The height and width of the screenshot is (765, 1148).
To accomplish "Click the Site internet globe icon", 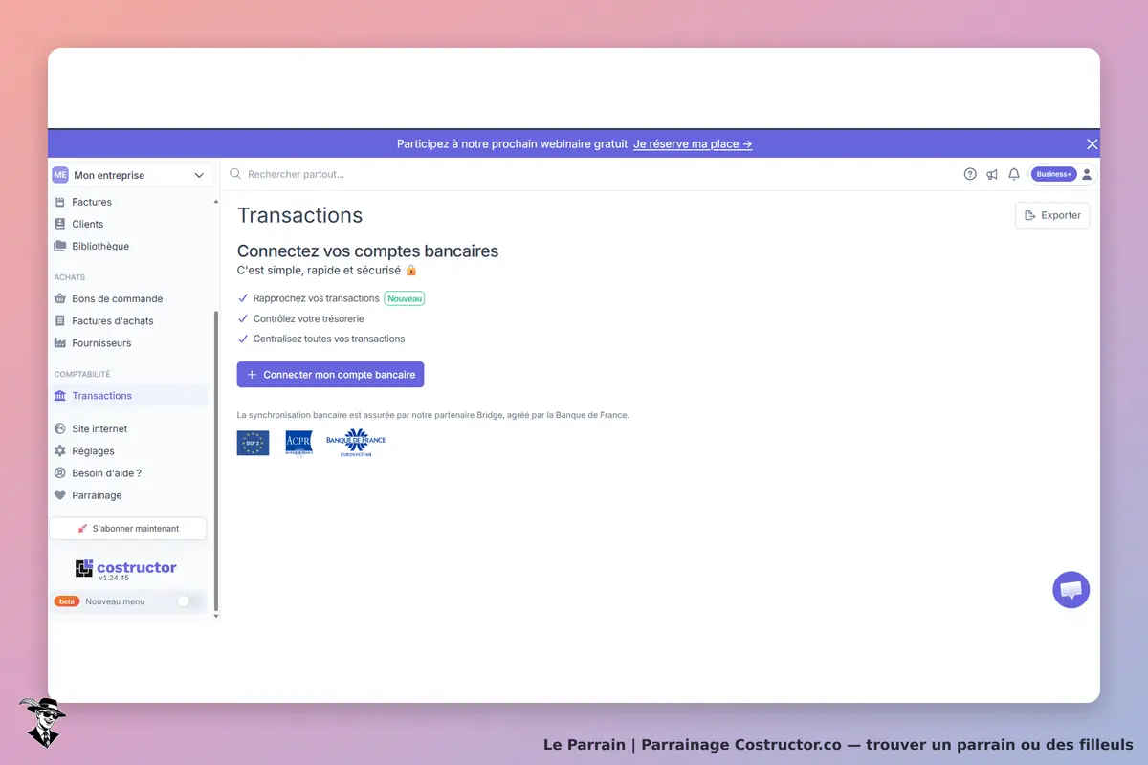I will (60, 428).
